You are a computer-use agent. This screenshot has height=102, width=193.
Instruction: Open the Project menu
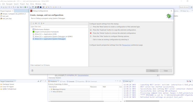[x=22, y=4]
